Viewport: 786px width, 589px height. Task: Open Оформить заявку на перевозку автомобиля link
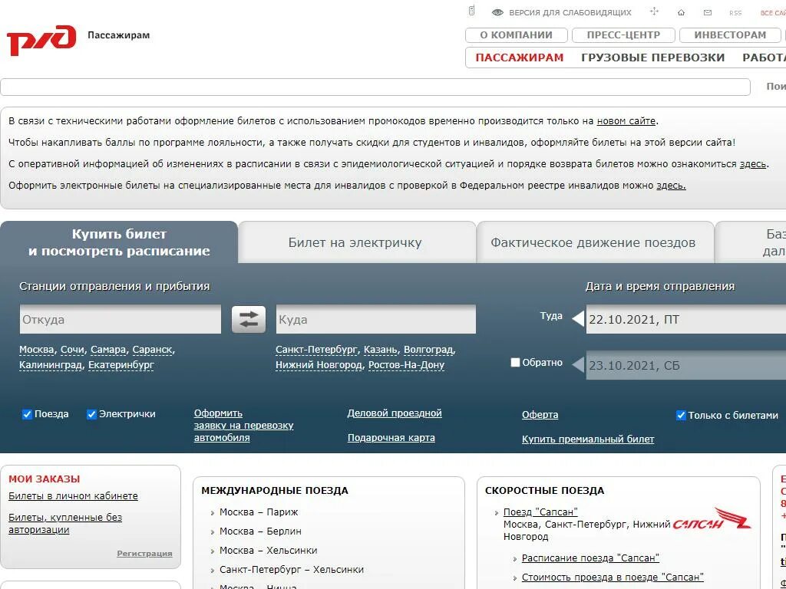coord(243,425)
